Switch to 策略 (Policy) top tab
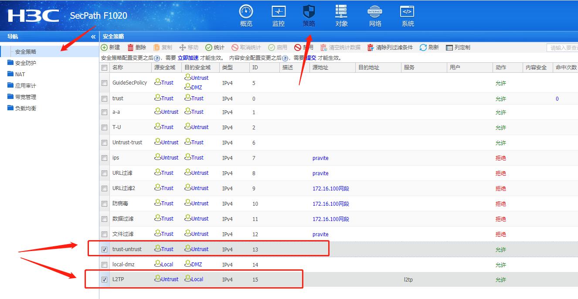The width and height of the screenshot is (578, 299). (309, 16)
